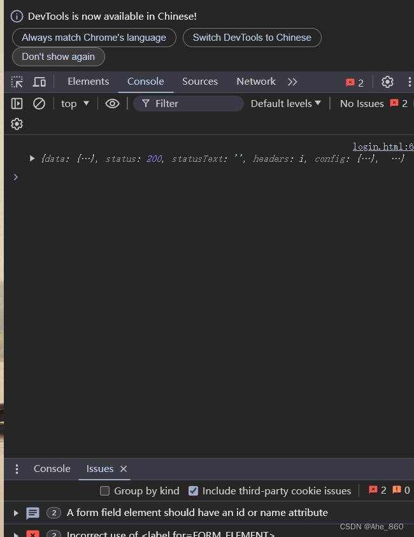Click the Don't show again button
The width and height of the screenshot is (414, 537).
pos(59,57)
